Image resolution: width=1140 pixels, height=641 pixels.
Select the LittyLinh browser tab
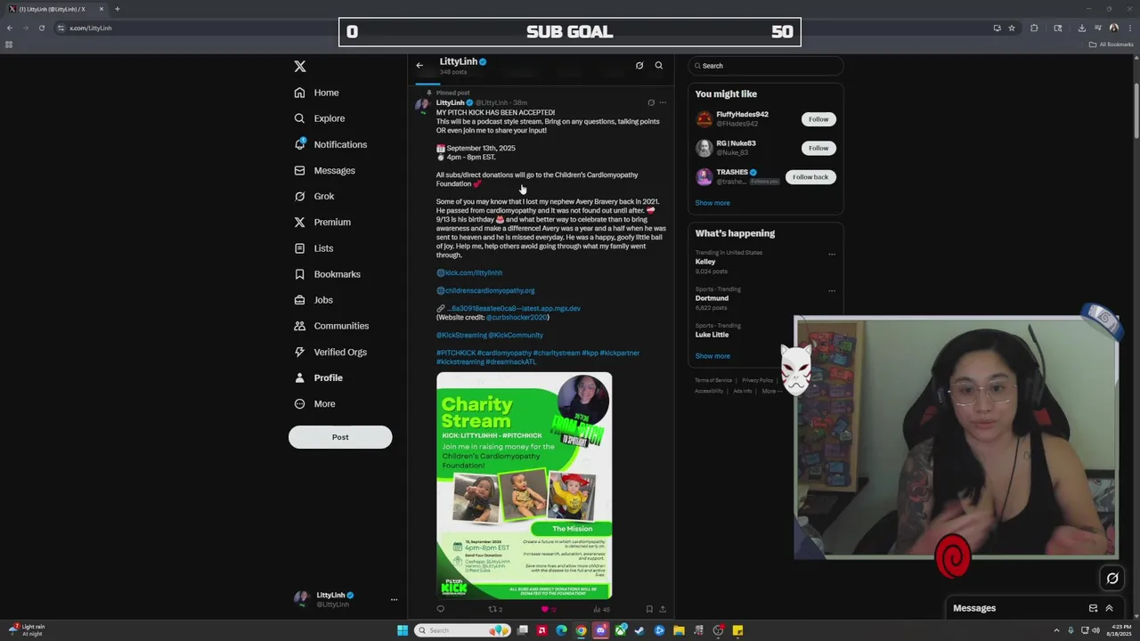click(x=56, y=9)
